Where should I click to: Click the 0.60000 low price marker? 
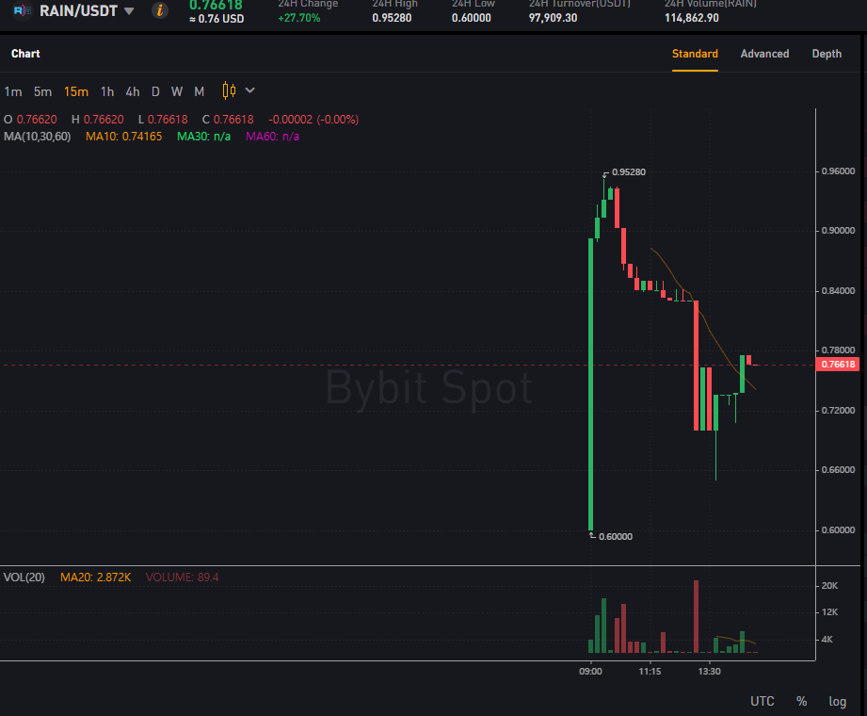click(616, 536)
